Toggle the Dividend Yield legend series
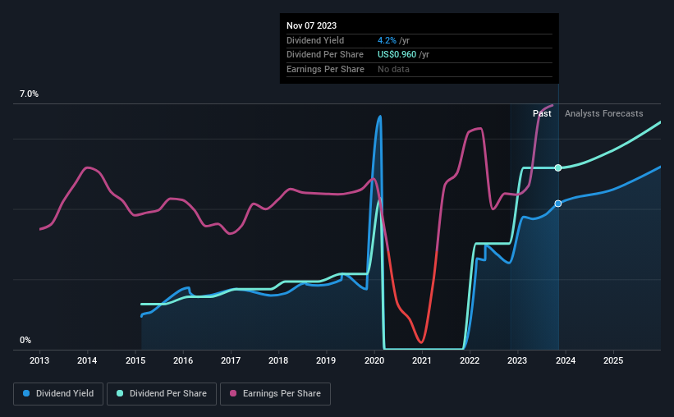 click(57, 394)
